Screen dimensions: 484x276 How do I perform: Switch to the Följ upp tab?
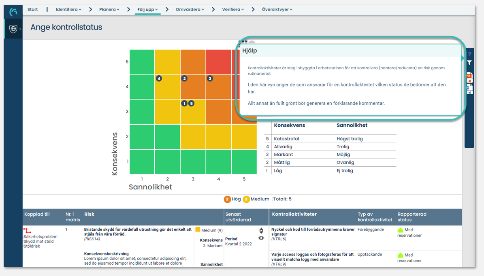(147, 8)
